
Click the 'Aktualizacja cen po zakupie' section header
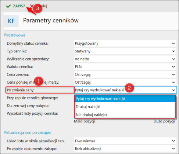(x=28, y=132)
